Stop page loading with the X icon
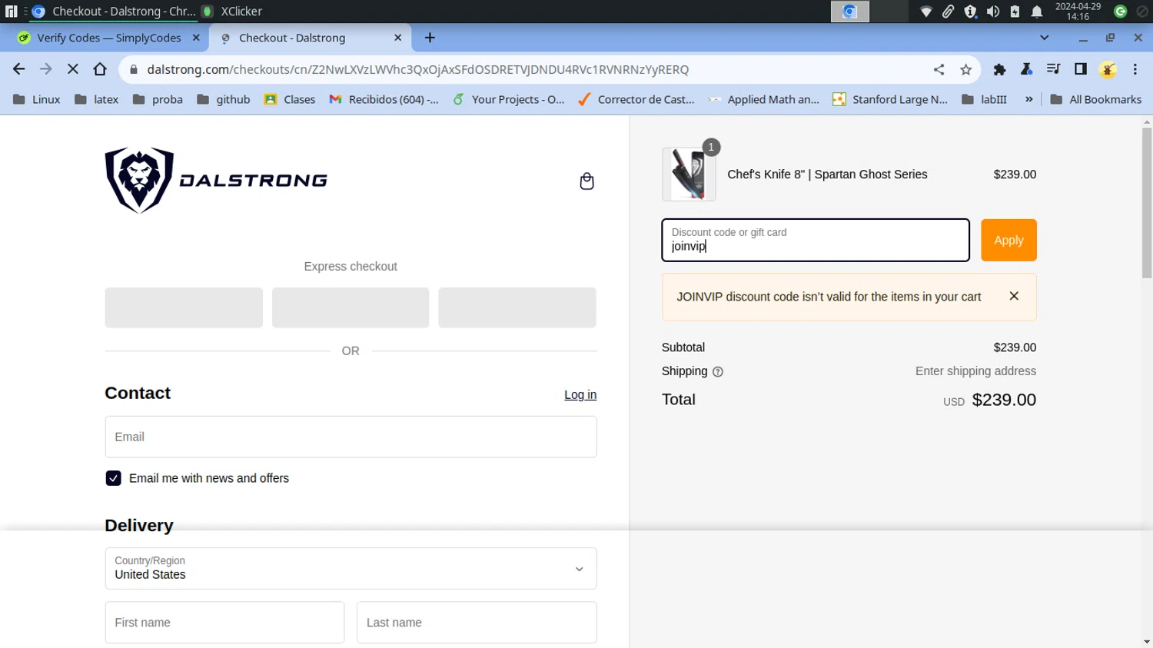Image resolution: width=1153 pixels, height=648 pixels. click(73, 69)
